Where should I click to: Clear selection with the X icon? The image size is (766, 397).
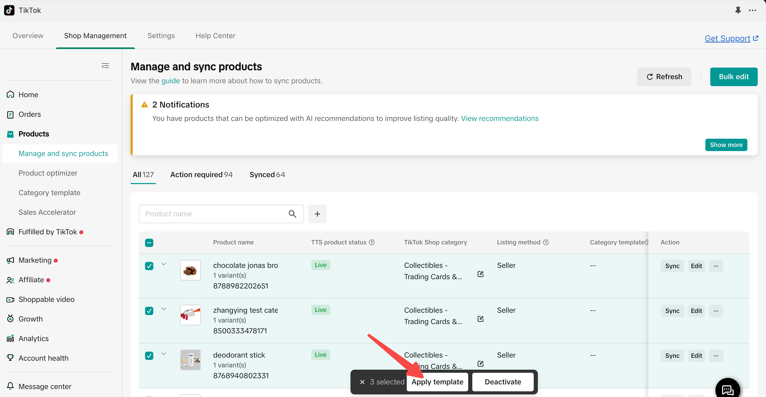point(362,382)
